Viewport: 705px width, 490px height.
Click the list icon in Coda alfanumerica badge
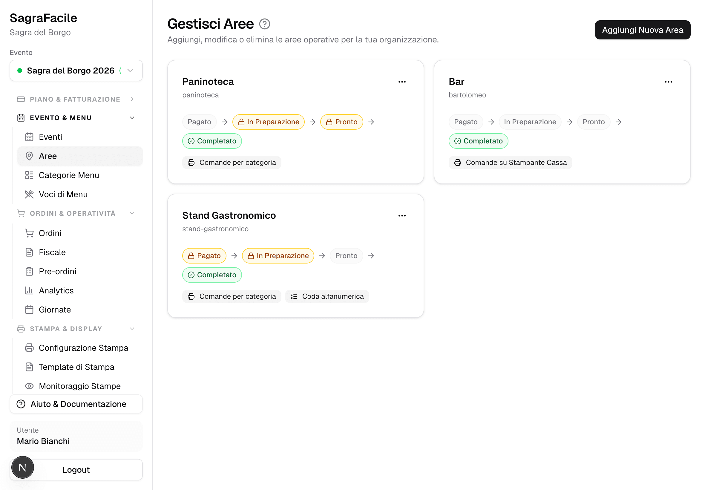tap(294, 296)
